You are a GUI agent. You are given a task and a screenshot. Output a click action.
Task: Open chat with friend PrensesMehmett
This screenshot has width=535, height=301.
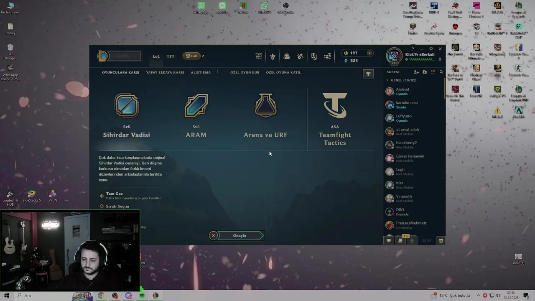tap(414, 225)
